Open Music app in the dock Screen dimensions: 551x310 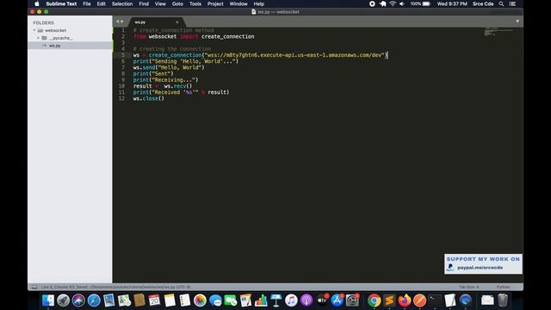[x=291, y=301]
